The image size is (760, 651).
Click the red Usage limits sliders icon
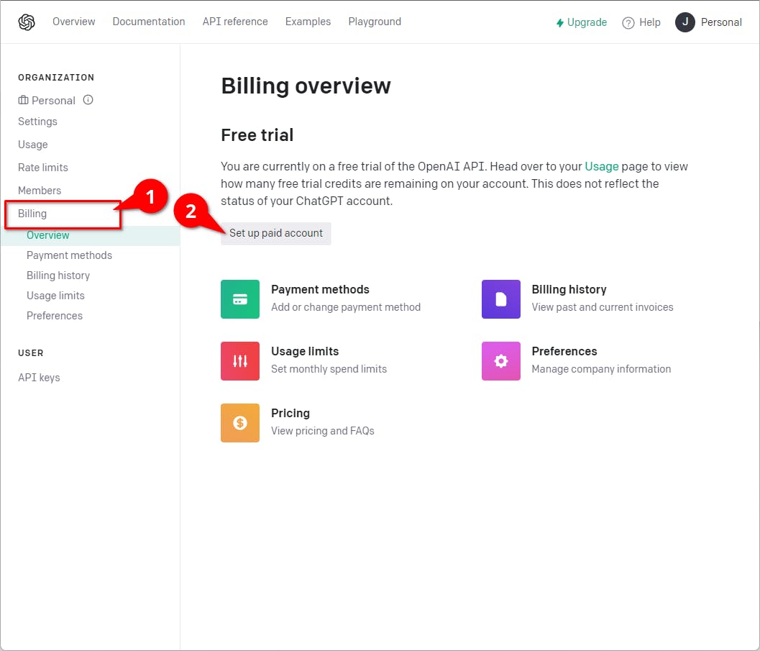240,361
